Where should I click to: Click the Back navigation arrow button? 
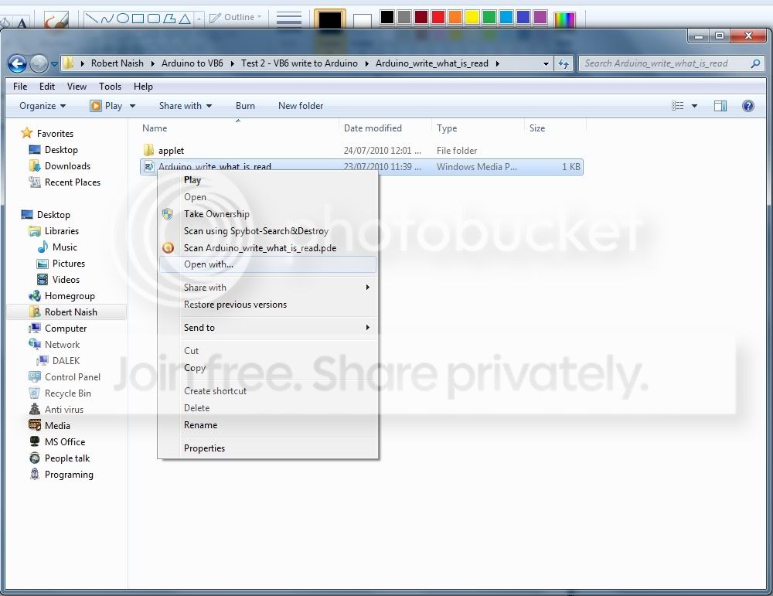pyautogui.click(x=17, y=63)
